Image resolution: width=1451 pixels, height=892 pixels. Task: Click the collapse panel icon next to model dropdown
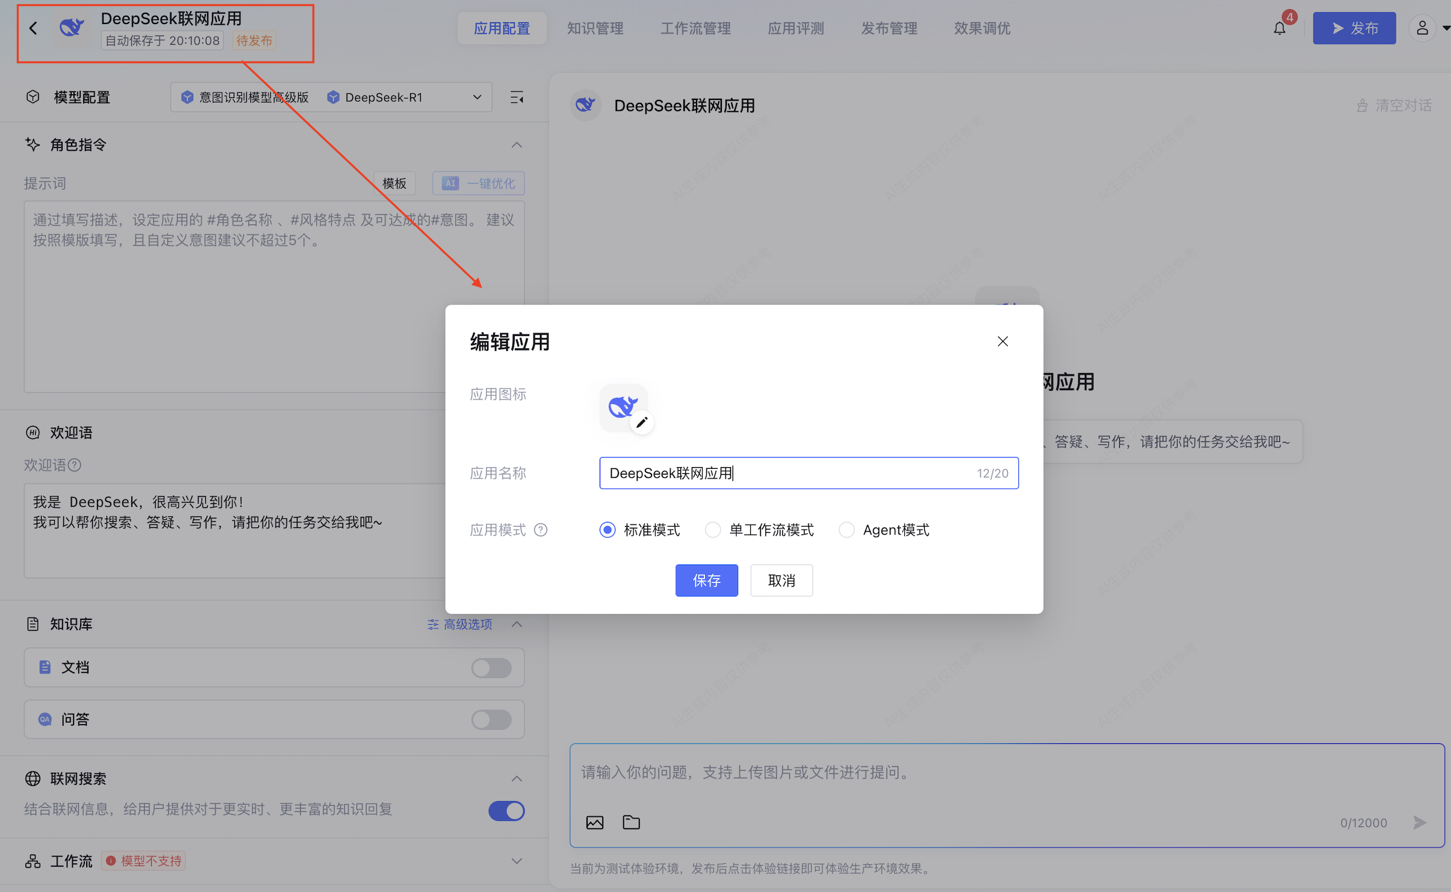coord(517,98)
